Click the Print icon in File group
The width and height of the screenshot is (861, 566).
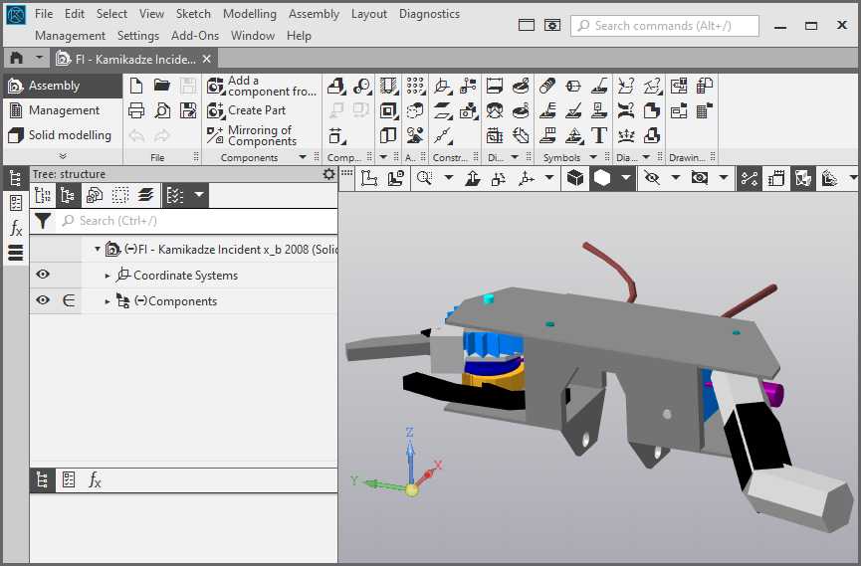pos(136,110)
